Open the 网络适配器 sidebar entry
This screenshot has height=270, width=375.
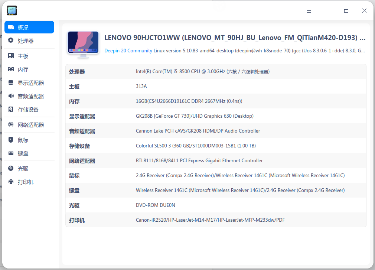(x=29, y=124)
